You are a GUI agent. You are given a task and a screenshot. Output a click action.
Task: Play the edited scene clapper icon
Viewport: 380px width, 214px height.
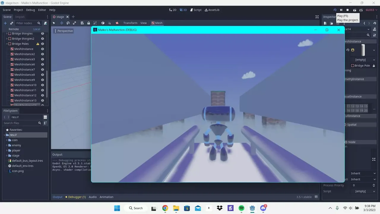pos(354,10)
